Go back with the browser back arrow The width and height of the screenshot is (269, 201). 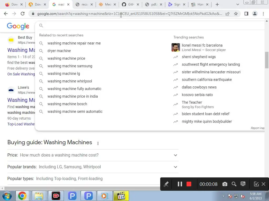(6, 14)
